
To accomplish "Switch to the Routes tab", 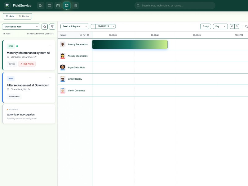I will [24, 16].
